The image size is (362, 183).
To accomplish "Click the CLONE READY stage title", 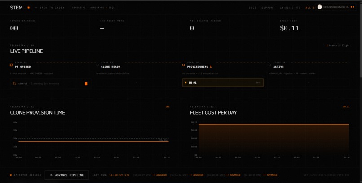I will pyautogui.click(x=110, y=67).
